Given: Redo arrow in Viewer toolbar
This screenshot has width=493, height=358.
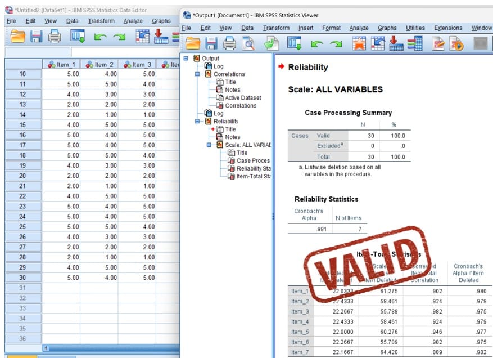Looking at the screenshot, I should point(336,44).
